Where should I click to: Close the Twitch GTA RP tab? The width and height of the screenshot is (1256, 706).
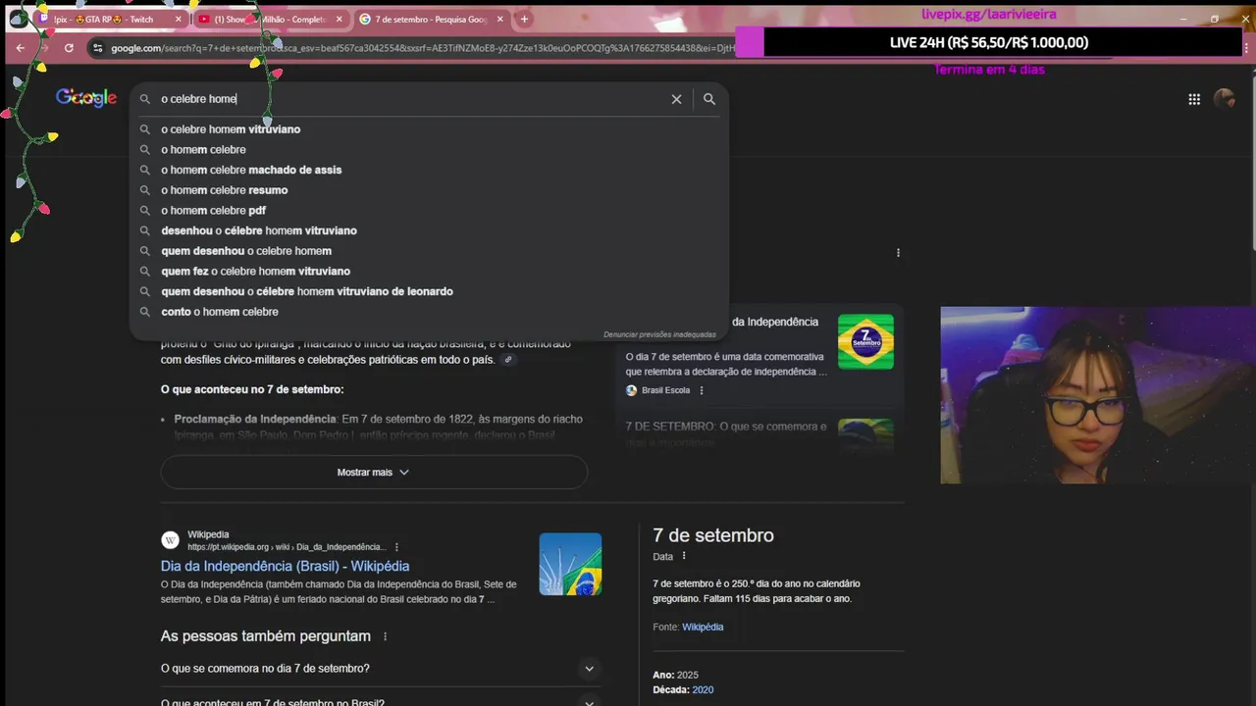coord(179,19)
